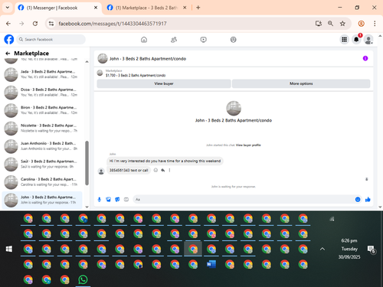This screenshot has width=383, height=287.
Task: View site information for facebook.com
Action: 51,24
